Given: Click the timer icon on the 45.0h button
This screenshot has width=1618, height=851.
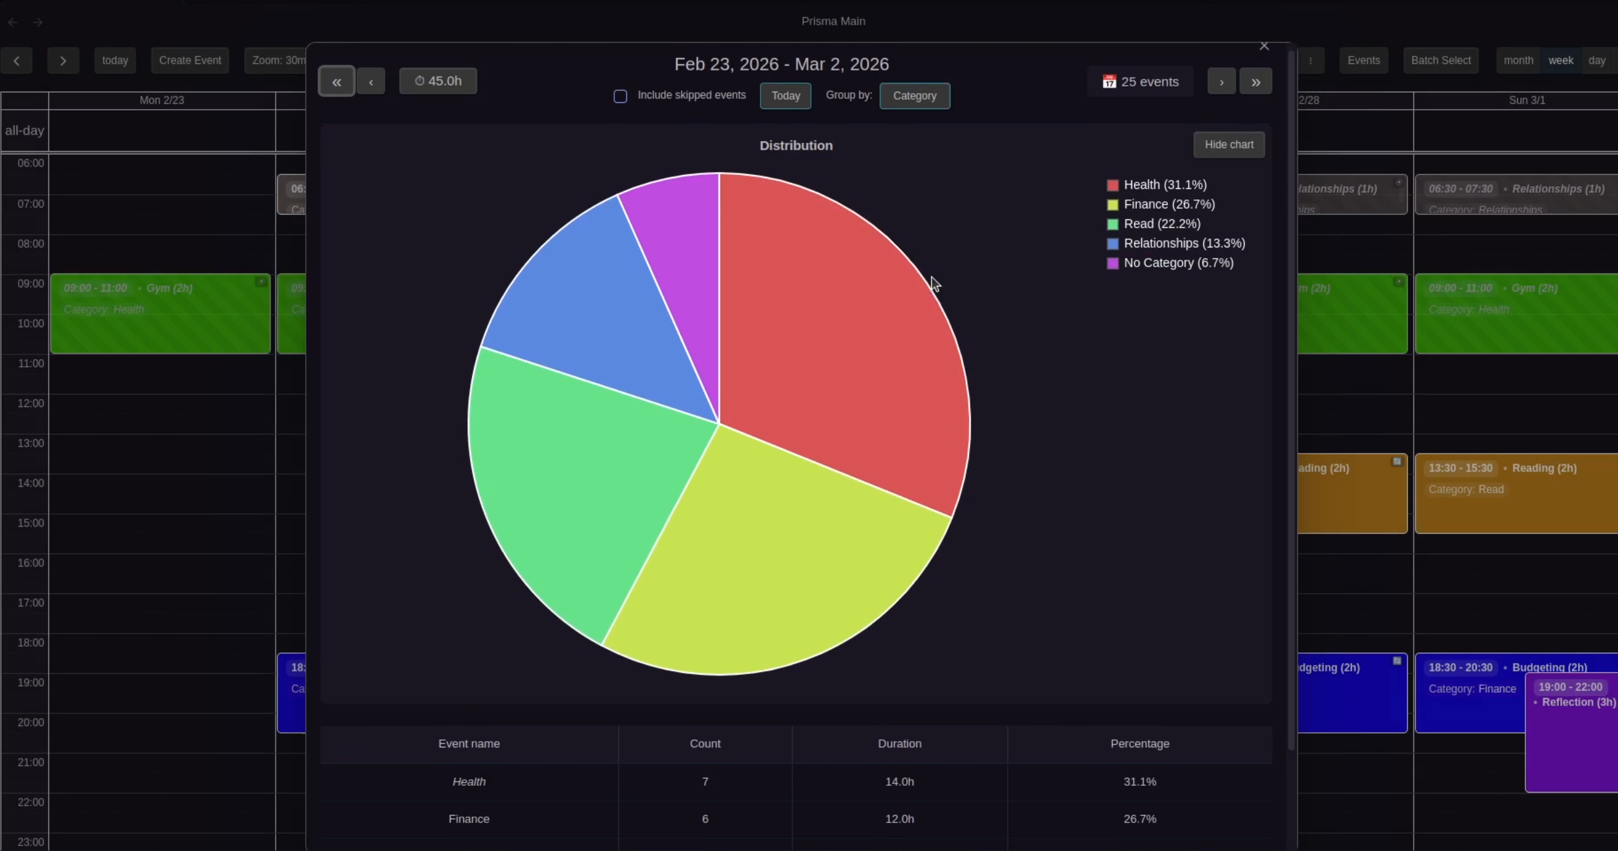Looking at the screenshot, I should pos(419,80).
